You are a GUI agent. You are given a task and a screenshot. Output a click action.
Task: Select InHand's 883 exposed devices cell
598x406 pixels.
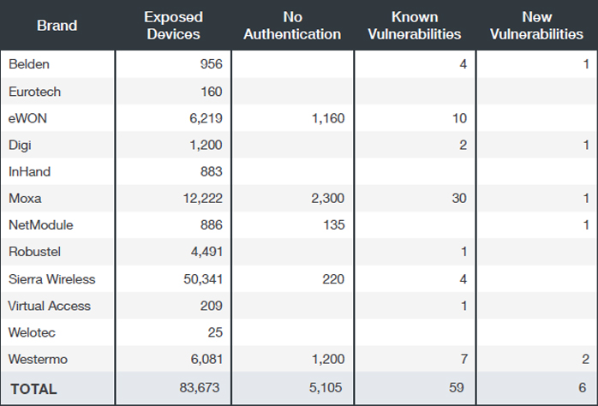pos(210,171)
